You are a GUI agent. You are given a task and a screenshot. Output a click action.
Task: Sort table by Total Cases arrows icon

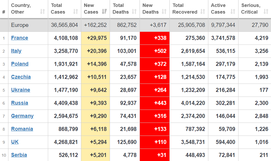click(x=76, y=12)
